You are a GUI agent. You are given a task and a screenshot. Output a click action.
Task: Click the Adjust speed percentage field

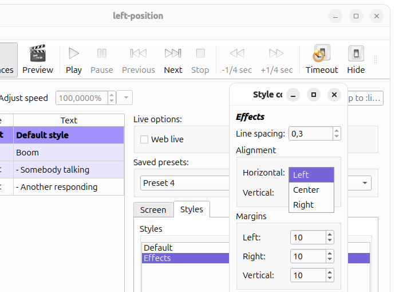[x=82, y=98]
